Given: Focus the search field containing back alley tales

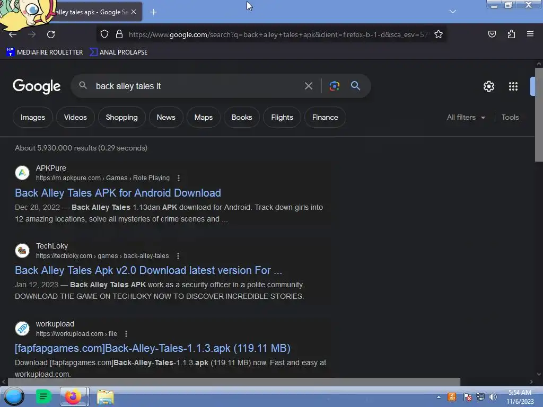Looking at the screenshot, I should [197, 86].
